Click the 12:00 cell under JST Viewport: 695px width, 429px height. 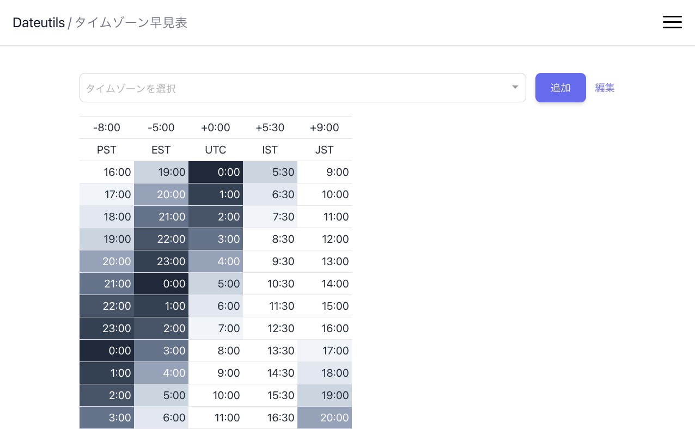(x=325, y=239)
